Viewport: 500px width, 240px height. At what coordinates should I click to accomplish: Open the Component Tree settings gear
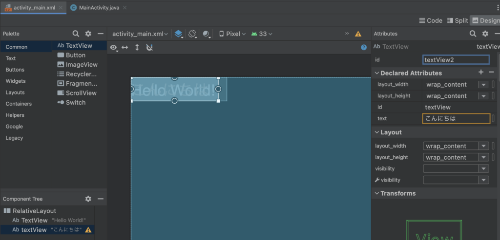[x=88, y=199]
